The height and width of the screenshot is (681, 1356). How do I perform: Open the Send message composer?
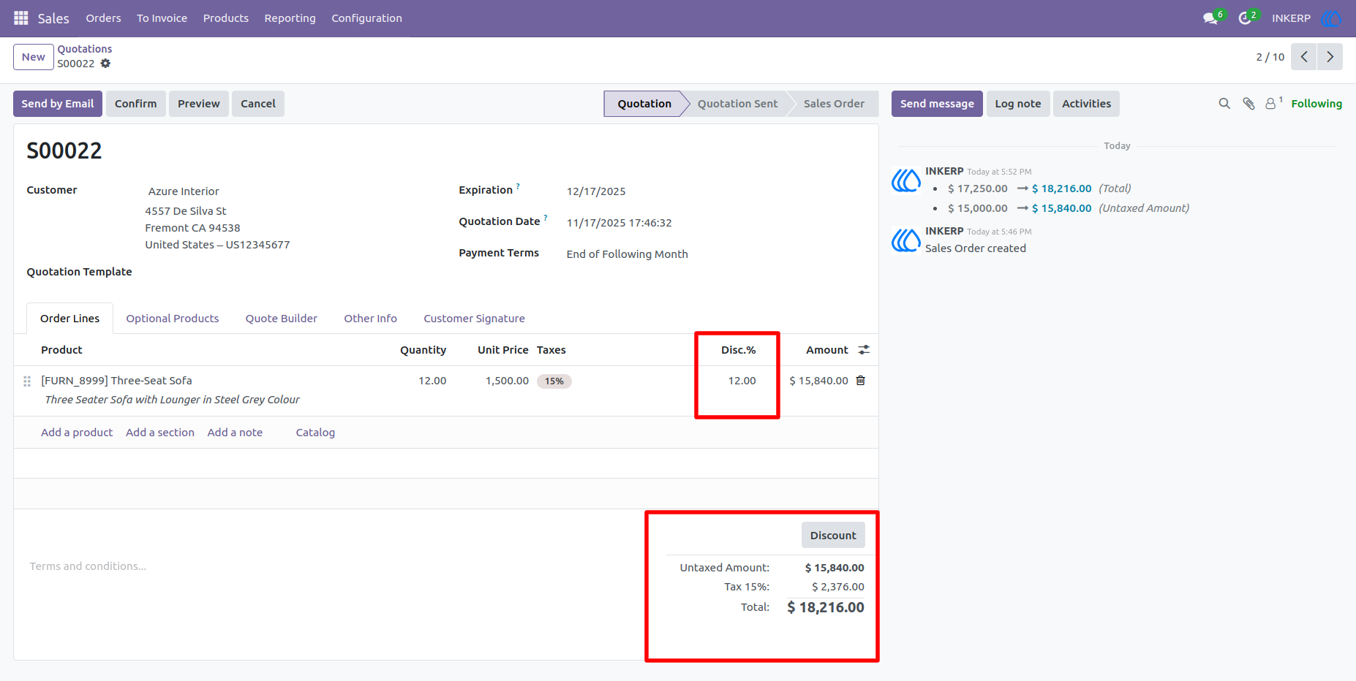(x=937, y=104)
